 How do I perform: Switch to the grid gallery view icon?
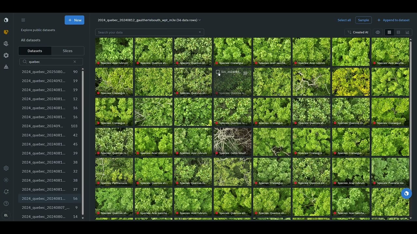tap(389, 32)
